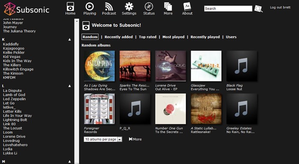Click the search magnifier icon
Viewport: 299px width, 164px height.
pyautogui.click(x=258, y=9)
